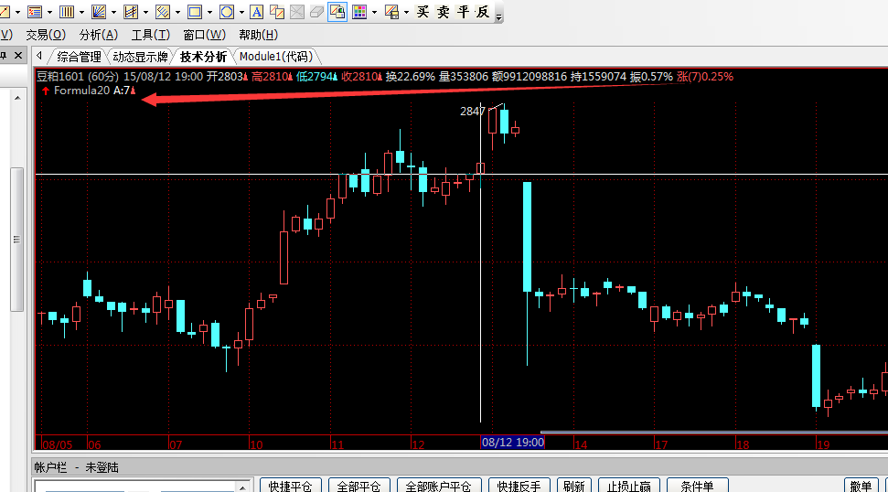The width and height of the screenshot is (888, 492).
Task: Expand the dropdown arrow beside the rectangle tool
Action: [x=209, y=13]
